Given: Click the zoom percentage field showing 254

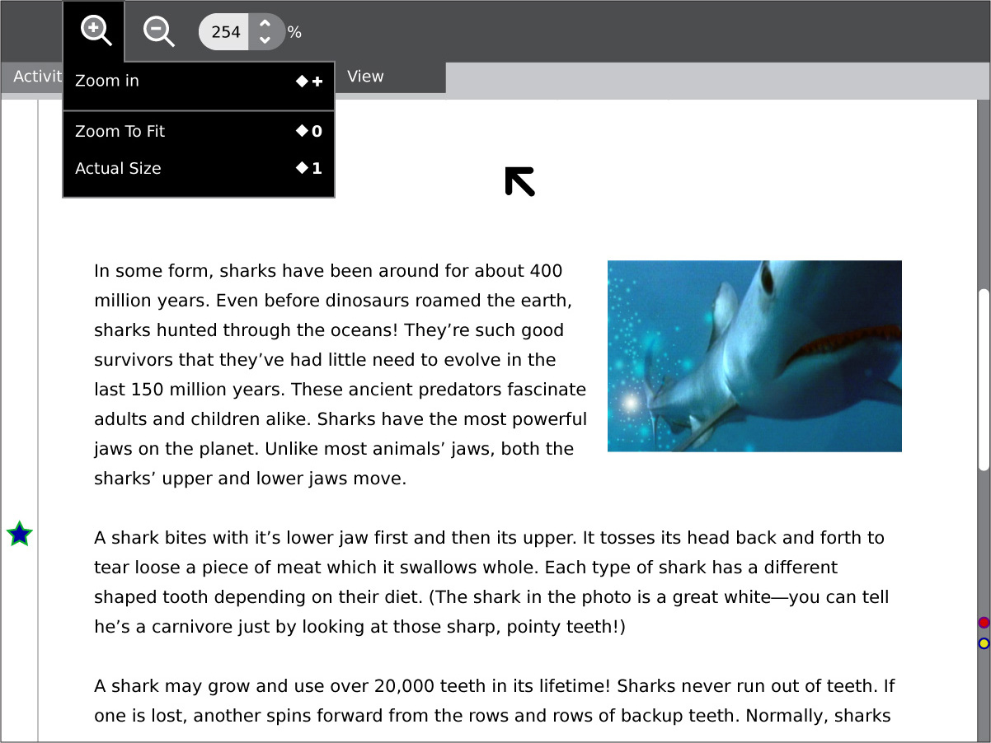Looking at the screenshot, I should [225, 32].
